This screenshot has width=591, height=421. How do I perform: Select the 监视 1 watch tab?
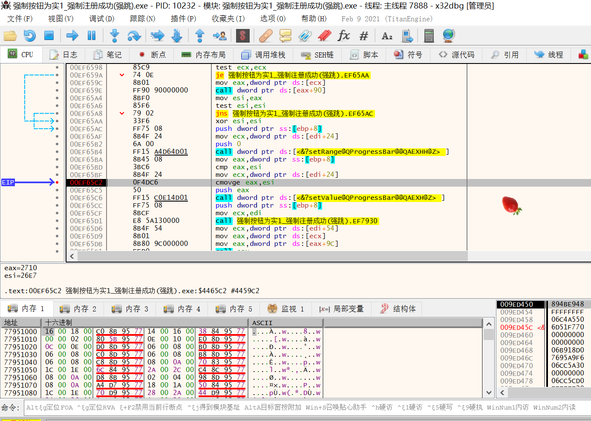click(286, 309)
